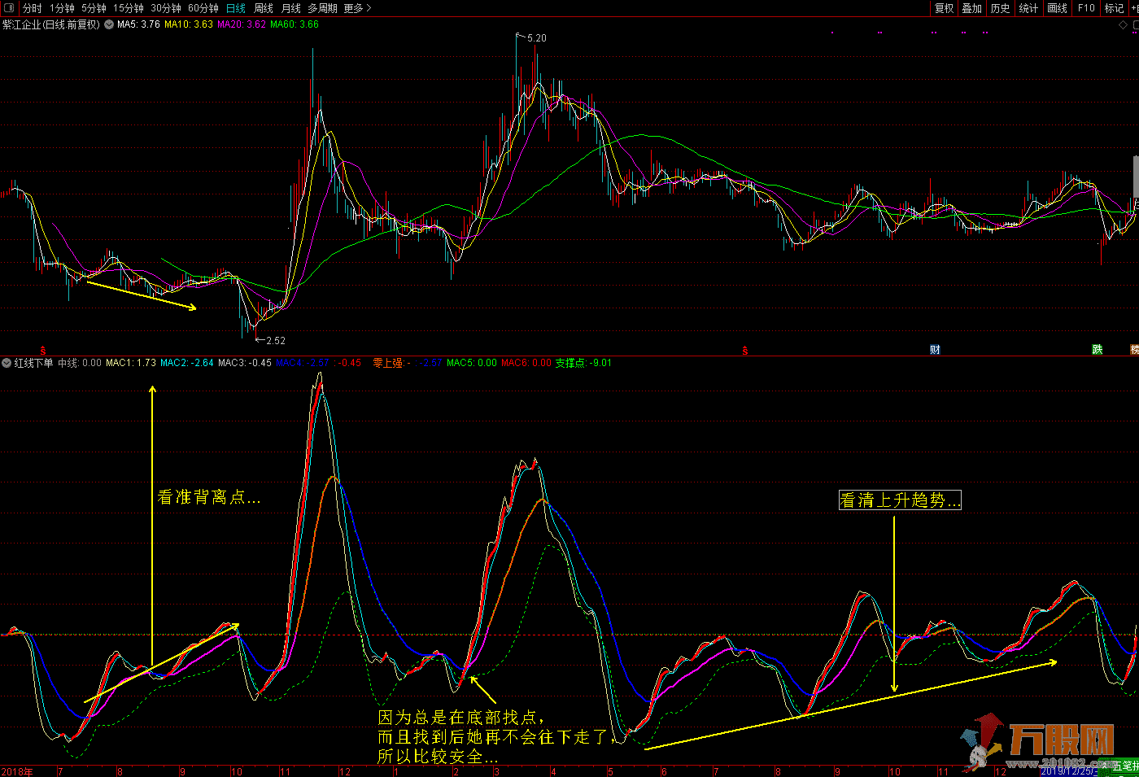This screenshot has width=1139, height=777.
Task: Open the F10 company info
Action: tap(1086, 8)
